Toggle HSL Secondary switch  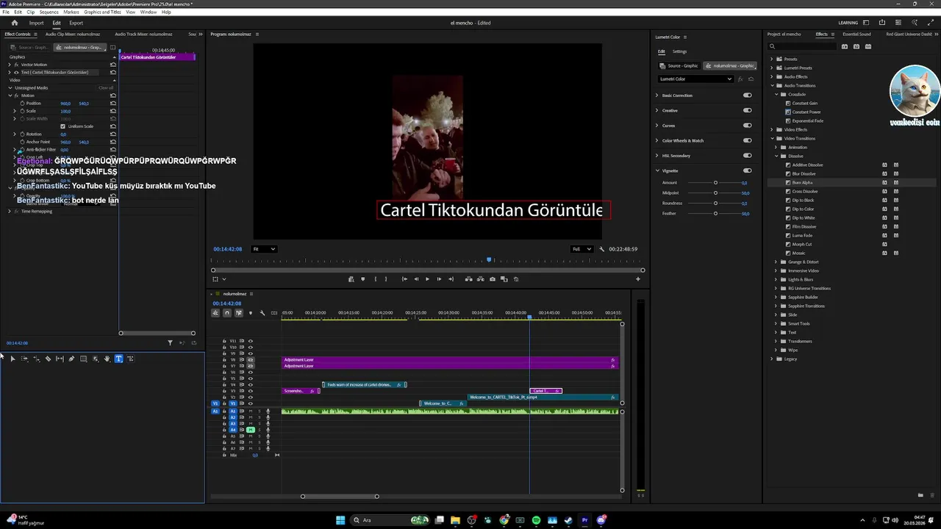tap(748, 156)
